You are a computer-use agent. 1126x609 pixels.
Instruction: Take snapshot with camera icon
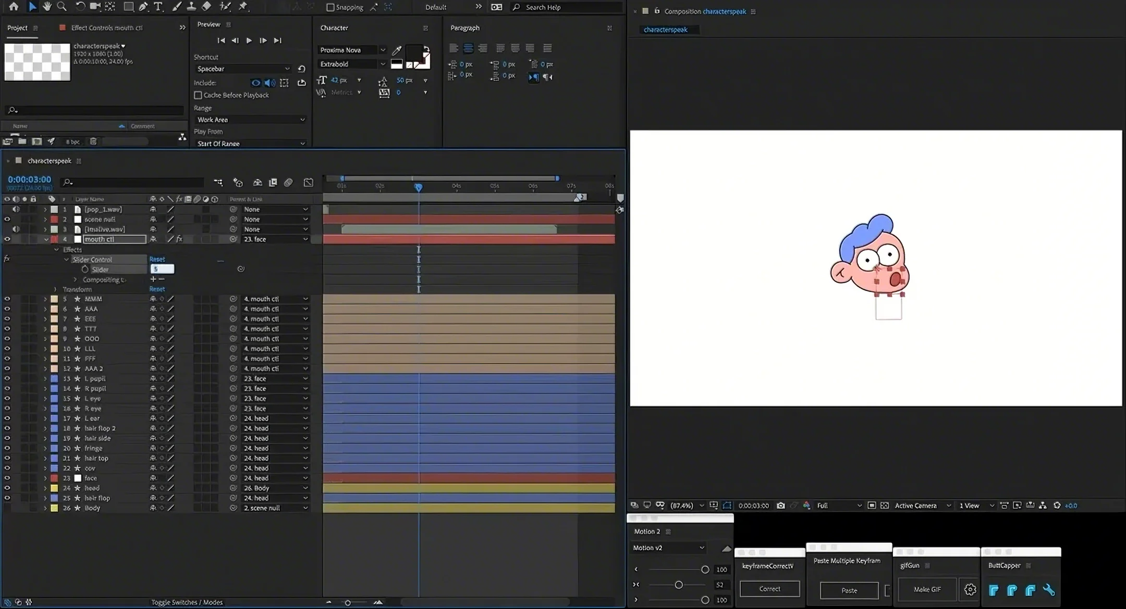(780, 505)
